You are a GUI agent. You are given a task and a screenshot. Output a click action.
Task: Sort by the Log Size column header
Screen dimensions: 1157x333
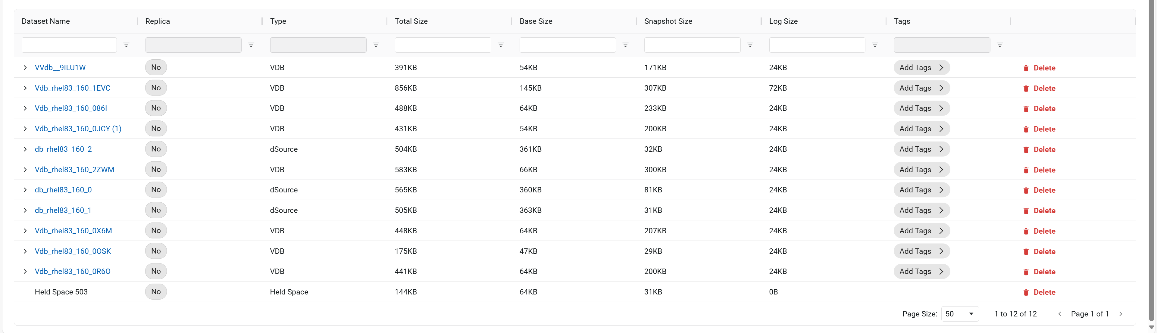783,21
